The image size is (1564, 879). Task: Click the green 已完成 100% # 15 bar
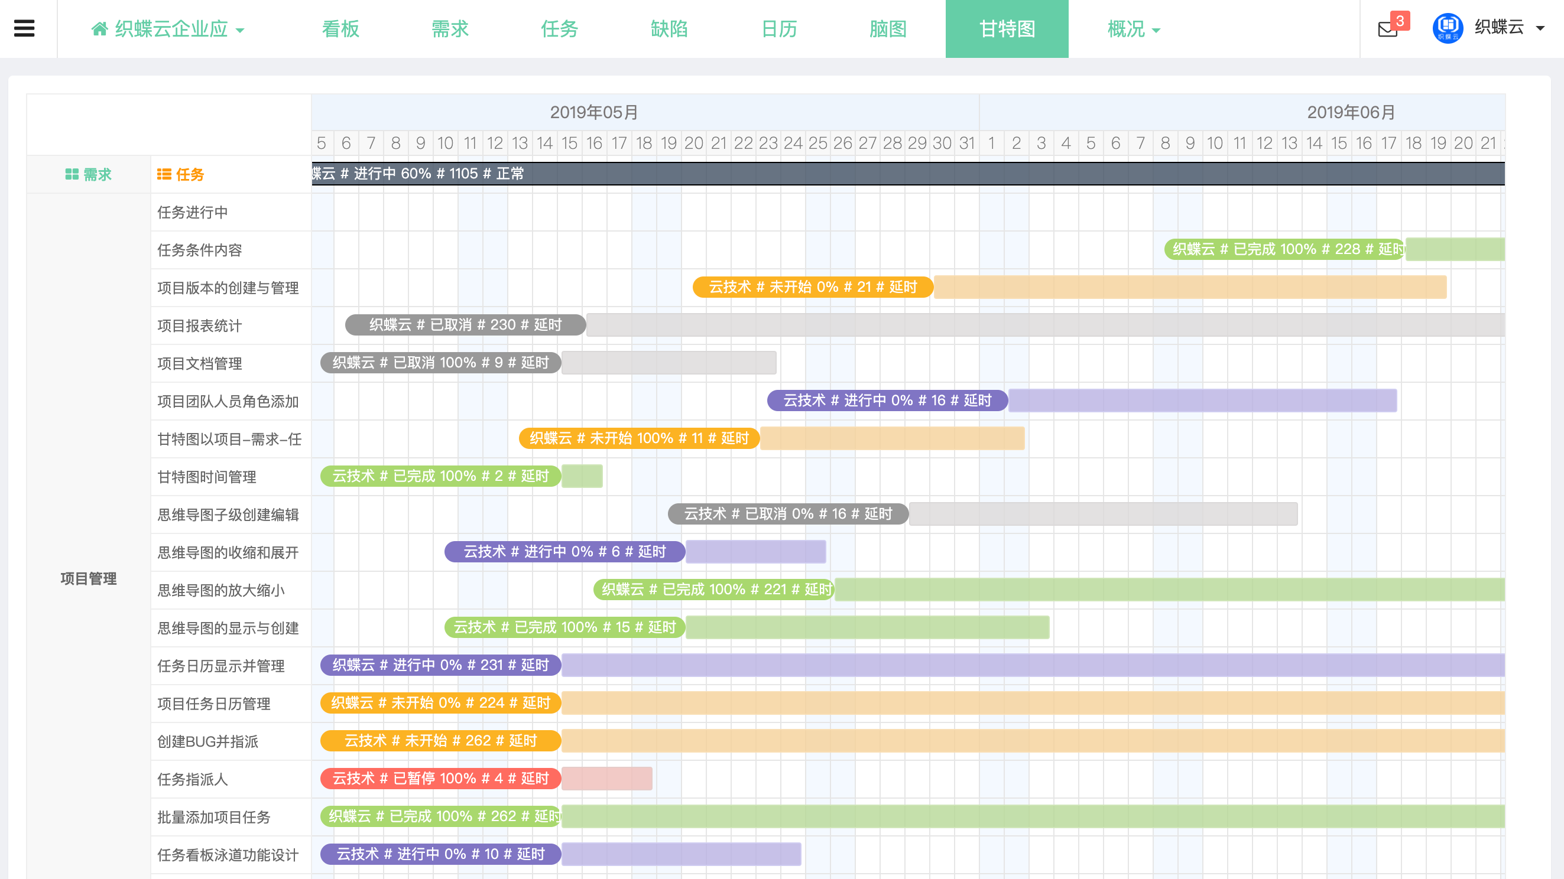pyautogui.click(x=564, y=627)
